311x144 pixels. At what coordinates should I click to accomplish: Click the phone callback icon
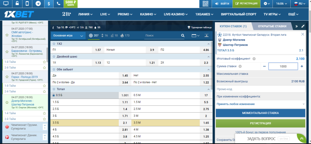click(58, 3)
